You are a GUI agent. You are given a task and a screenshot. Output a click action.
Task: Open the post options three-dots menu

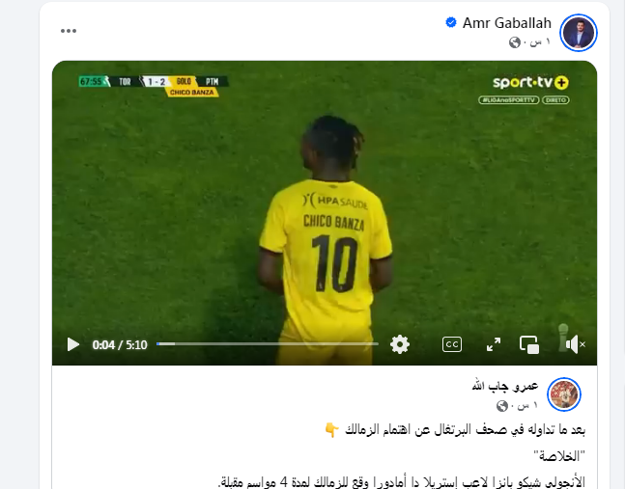point(69,31)
